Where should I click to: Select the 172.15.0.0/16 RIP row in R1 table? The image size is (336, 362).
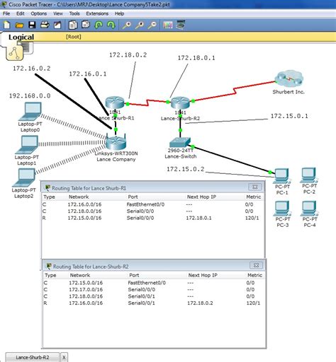[152, 218]
